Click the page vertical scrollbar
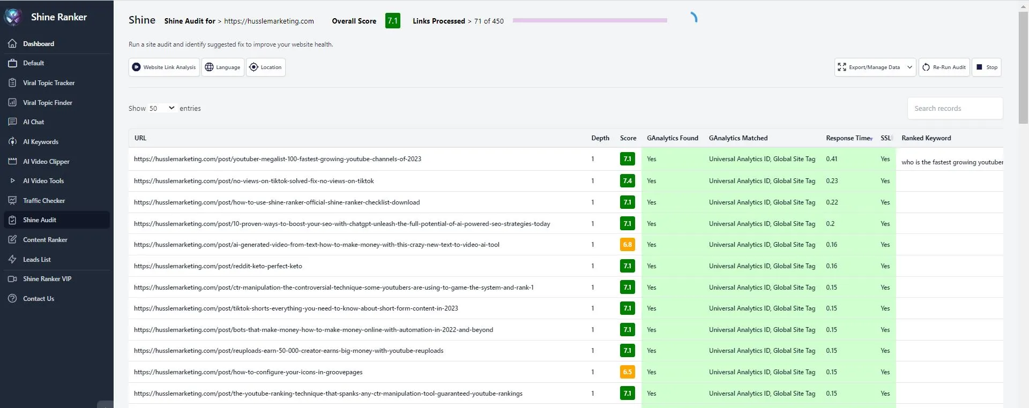This screenshot has width=1029, height=408. 1023,67
